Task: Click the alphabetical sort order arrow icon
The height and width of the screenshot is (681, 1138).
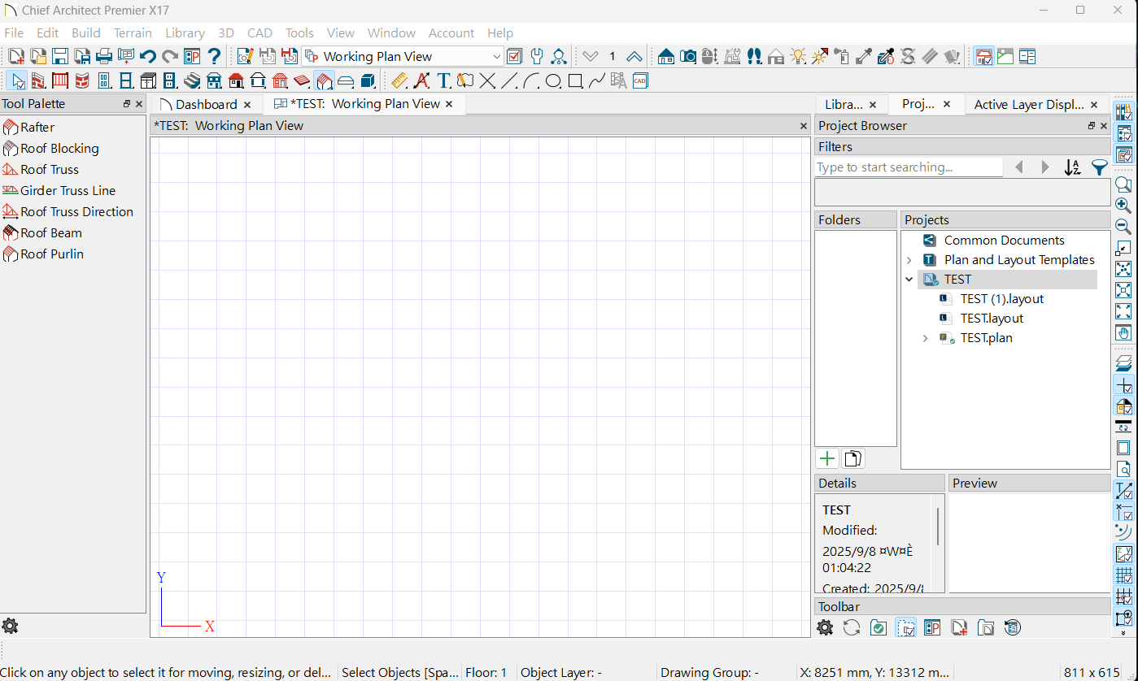Action: [x=1072, y=167]
